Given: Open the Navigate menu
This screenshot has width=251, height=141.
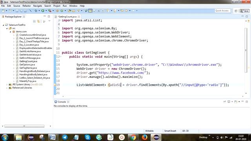Looking at the screenshot, I should (38, 6).
